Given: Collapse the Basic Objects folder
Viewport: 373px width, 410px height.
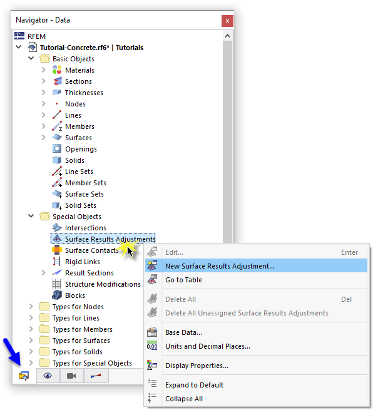Looking at the screenshot, I should click(x=31, y=58).
